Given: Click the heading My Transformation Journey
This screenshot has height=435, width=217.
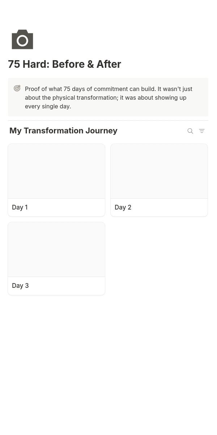Looking at the screenshot, I should pyautogui.click(x=63, y=130).
